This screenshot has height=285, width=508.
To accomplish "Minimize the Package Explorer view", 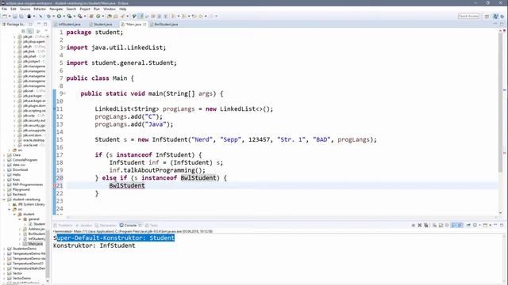I will click(39, 25).
